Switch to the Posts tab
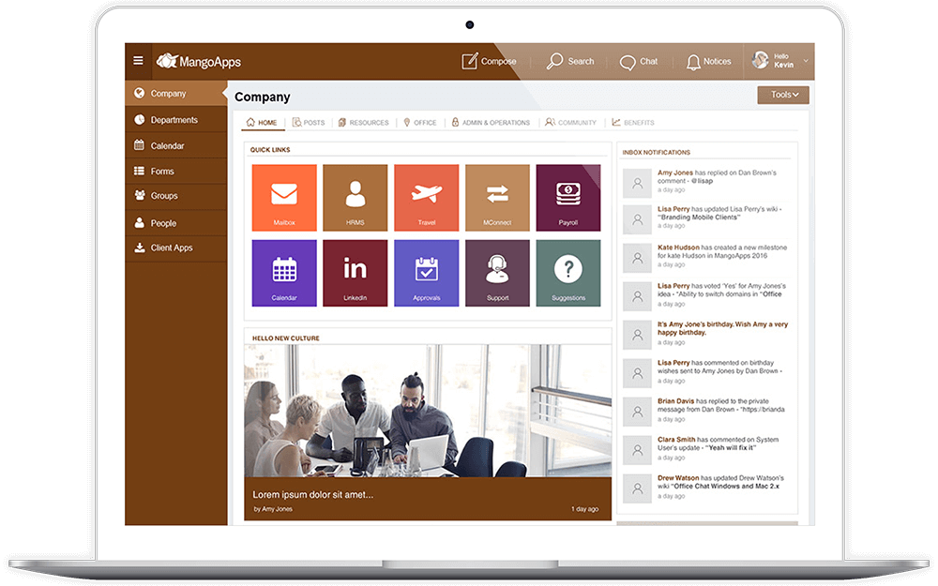 (309, 122)
